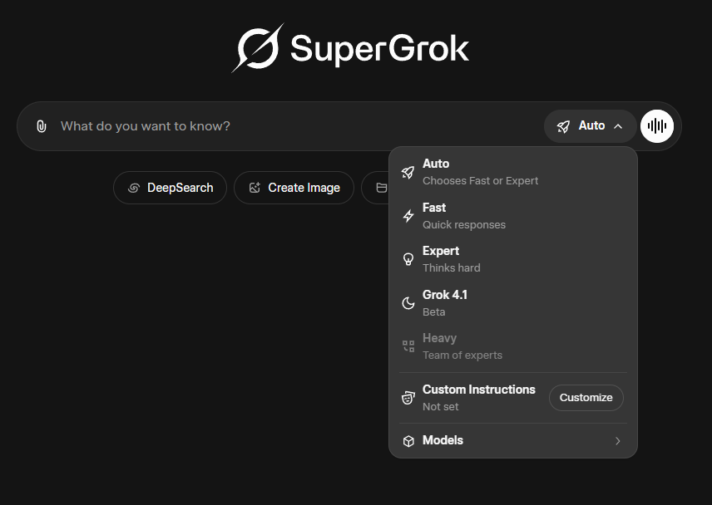The height and width of the screenshot is (505, 712).
Task: Click the lightning bolt Fast icon
Action: pos(408,216)
